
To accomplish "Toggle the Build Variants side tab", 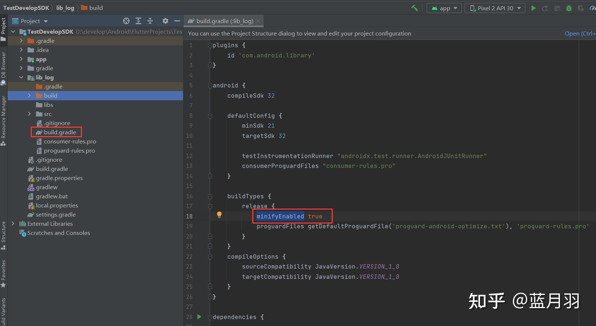I will pyautogui.click(x=3, y=312).
